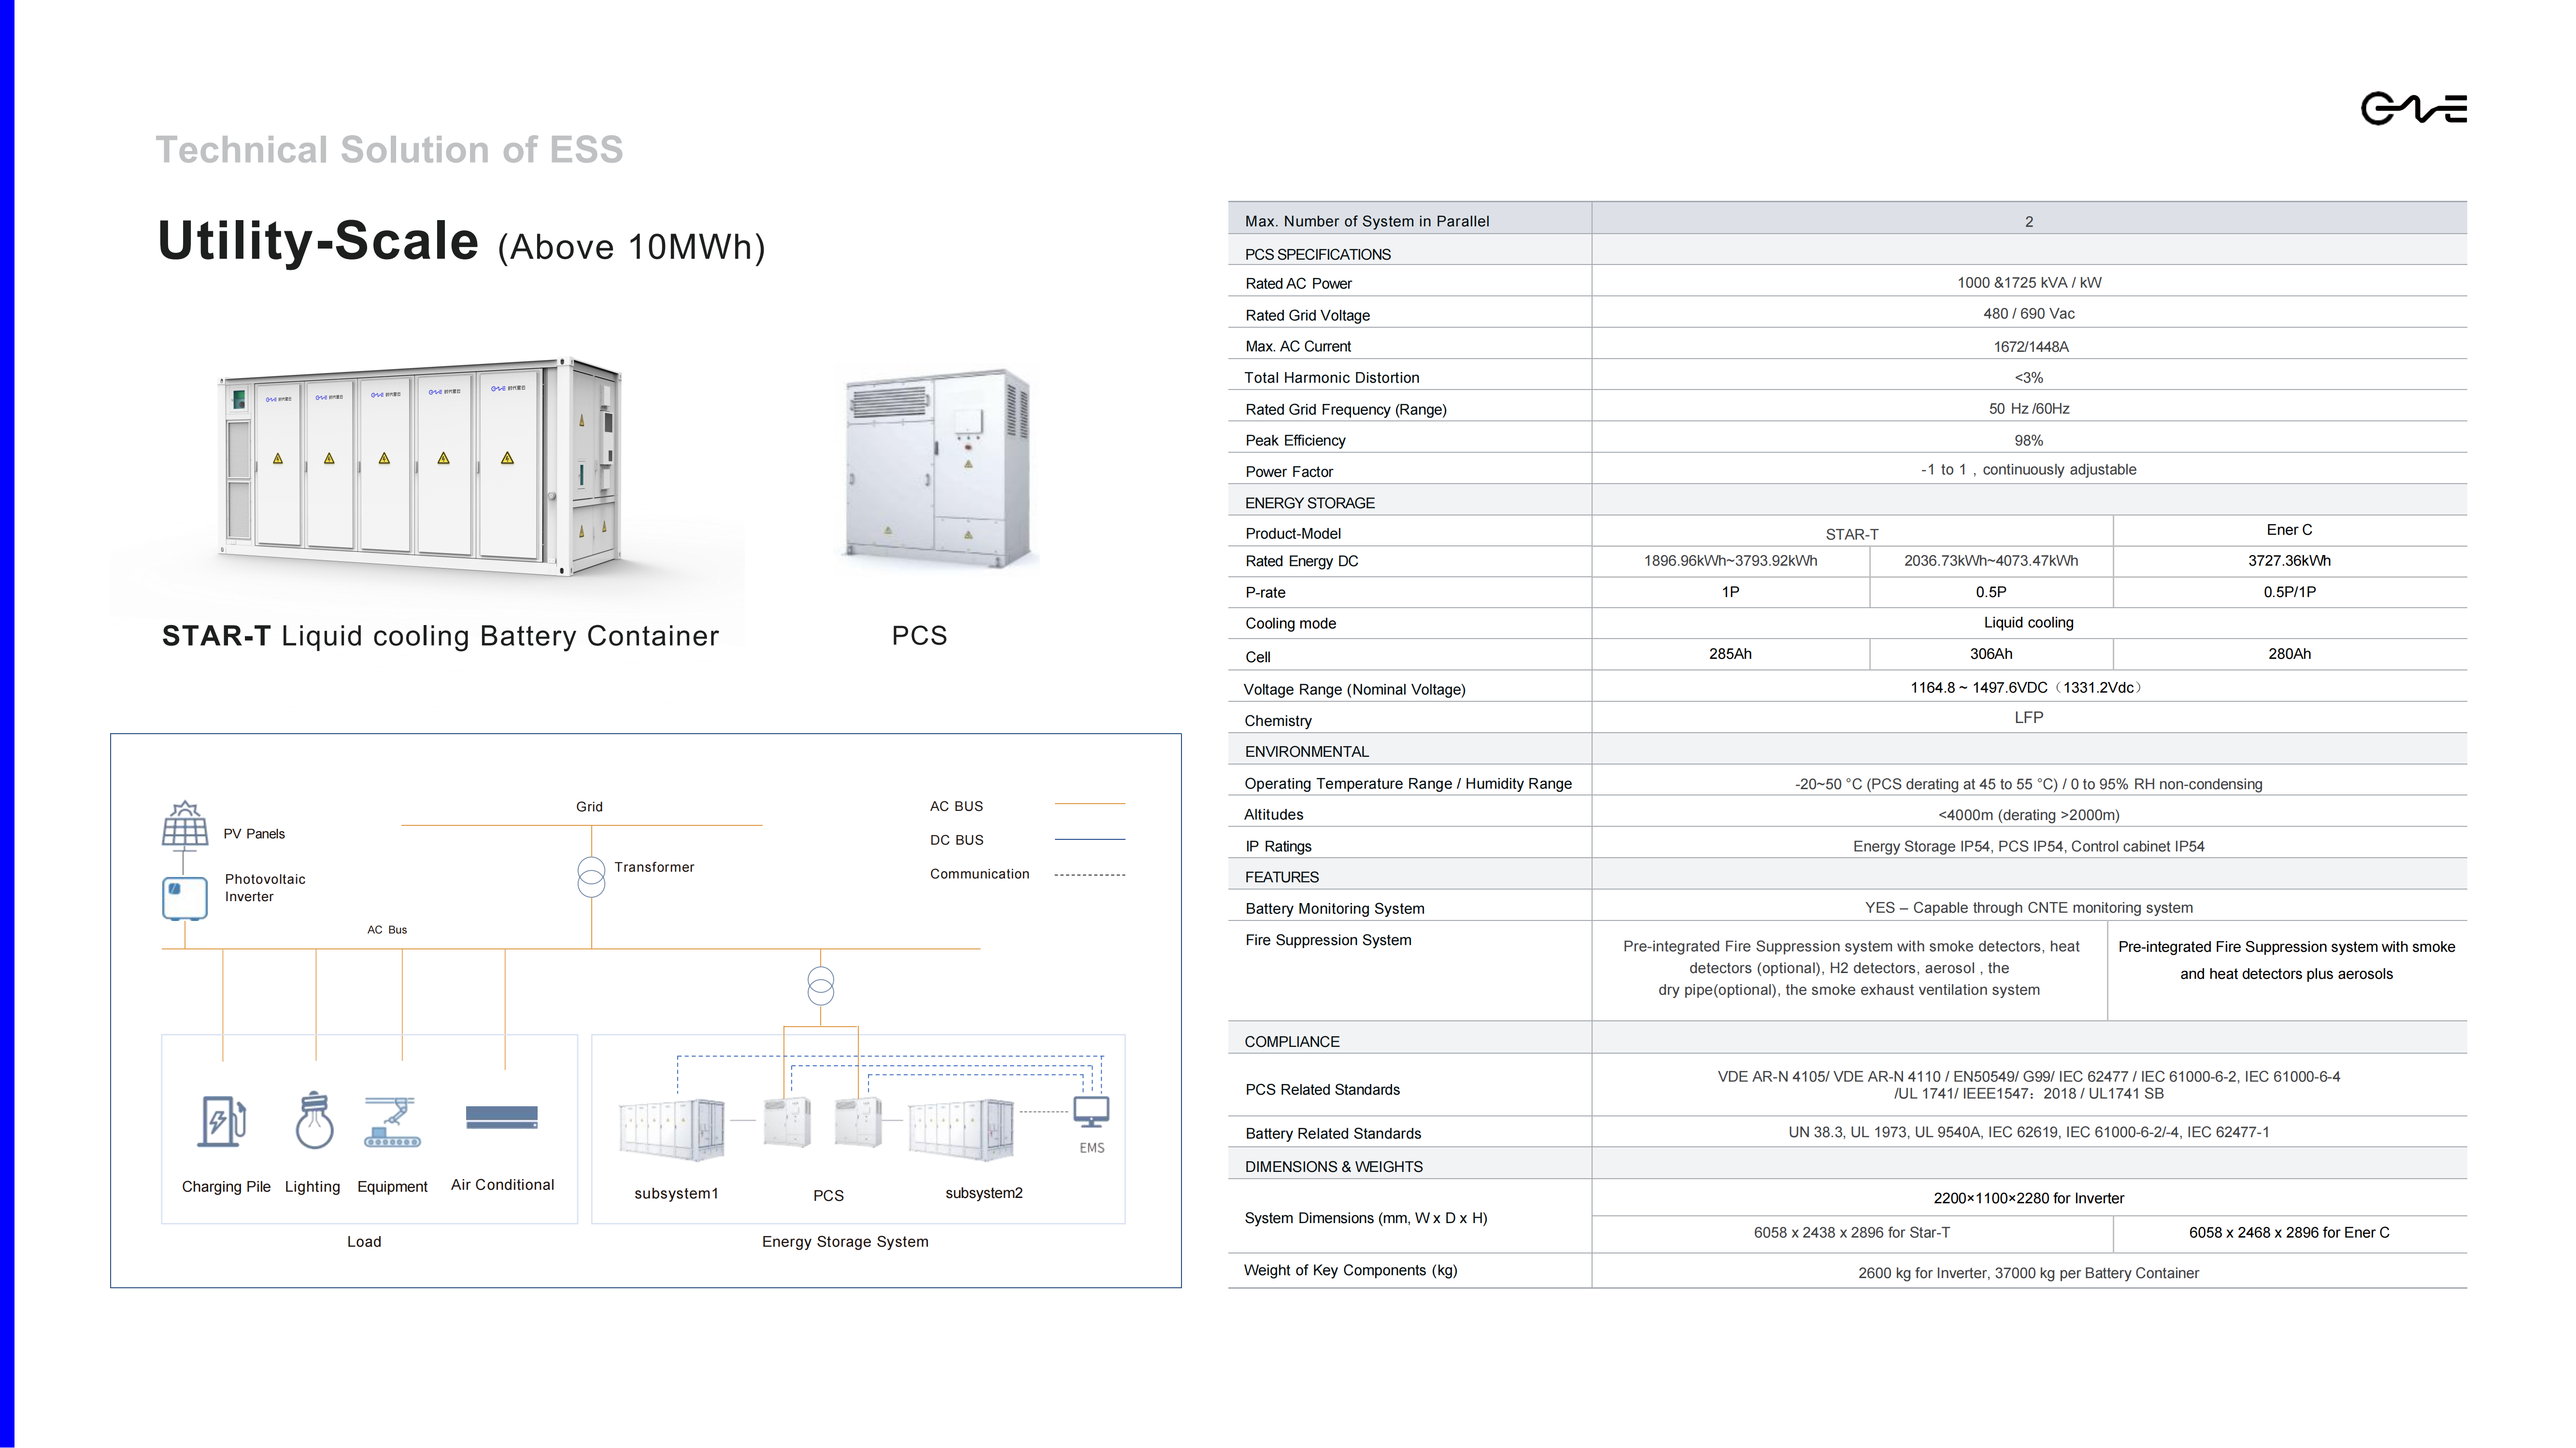Viewport: 2576px width, 1448px height.
Task: Click the Equipment robot arm icon
Action: point(393,1122)
